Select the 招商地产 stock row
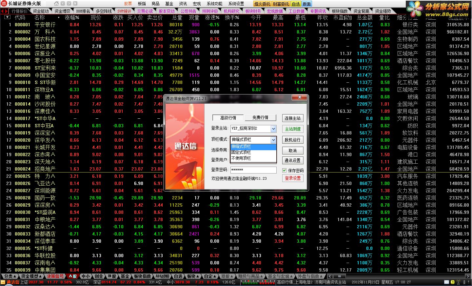Viewport: 472px width, 286px height. 236,169
